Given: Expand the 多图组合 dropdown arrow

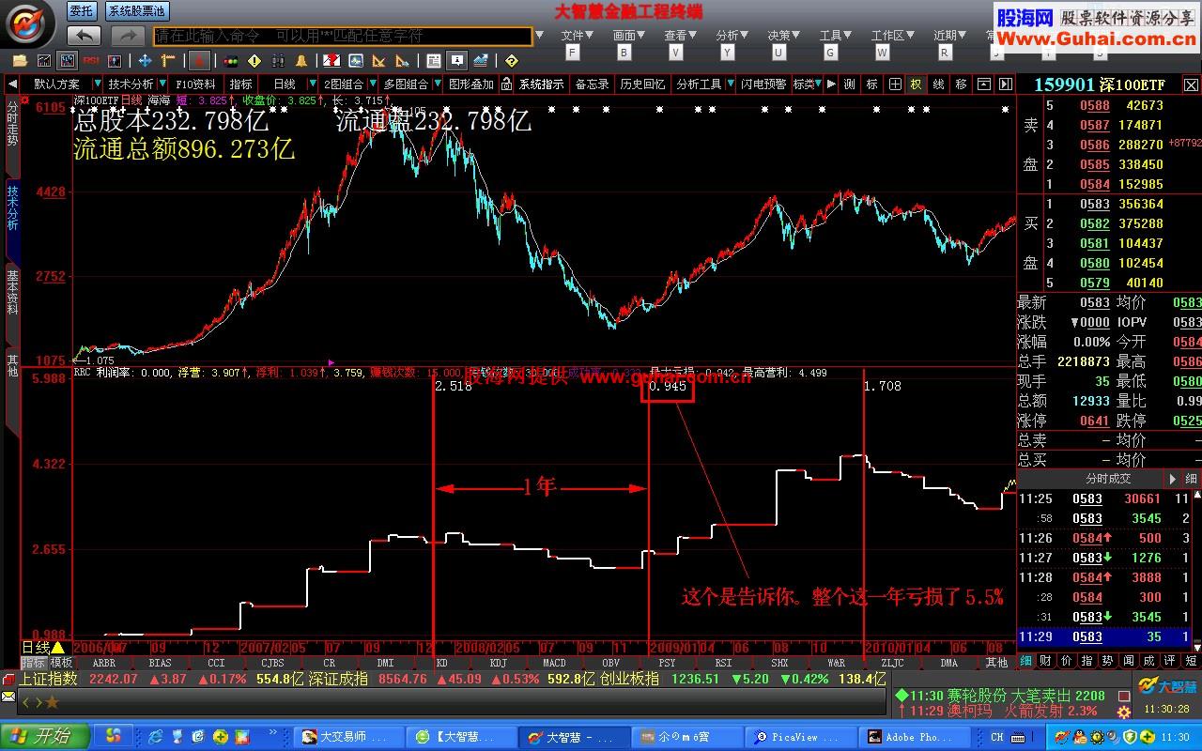Looking at the screenshot, I should click(438, 84).
